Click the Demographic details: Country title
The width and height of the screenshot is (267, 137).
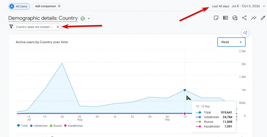pos(43,18)
